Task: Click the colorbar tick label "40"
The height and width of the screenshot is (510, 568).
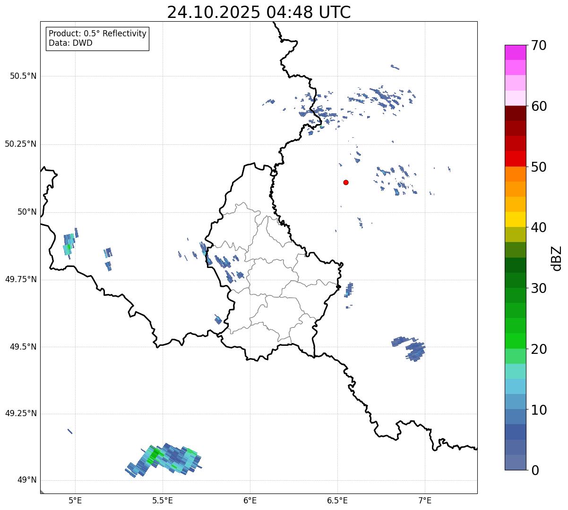Action: pos(539,227)
